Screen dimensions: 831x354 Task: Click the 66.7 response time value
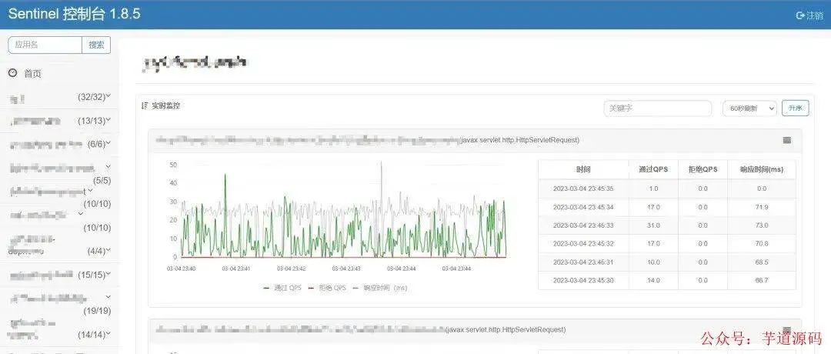[x=762, y=280]
